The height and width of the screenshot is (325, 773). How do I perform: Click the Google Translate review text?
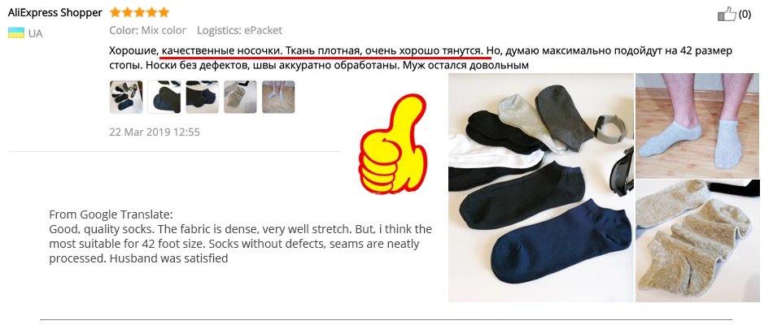tap(241, 236)
